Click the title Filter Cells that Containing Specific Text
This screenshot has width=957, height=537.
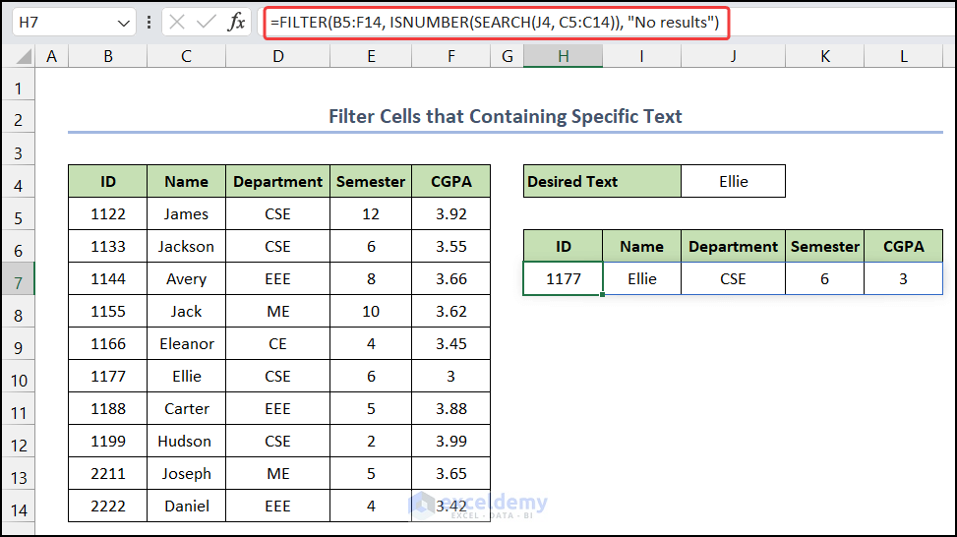(x=505, y=117)
